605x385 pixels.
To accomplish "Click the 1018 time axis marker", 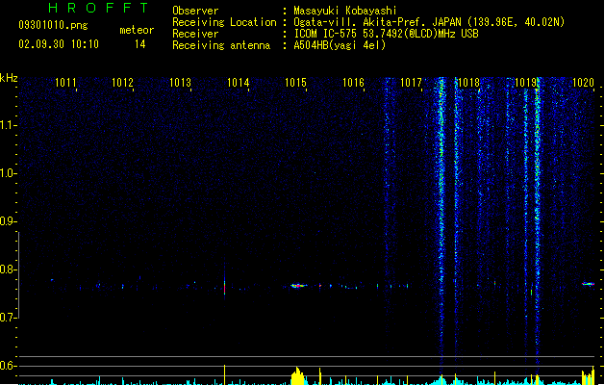I will [x=468, y=83].
